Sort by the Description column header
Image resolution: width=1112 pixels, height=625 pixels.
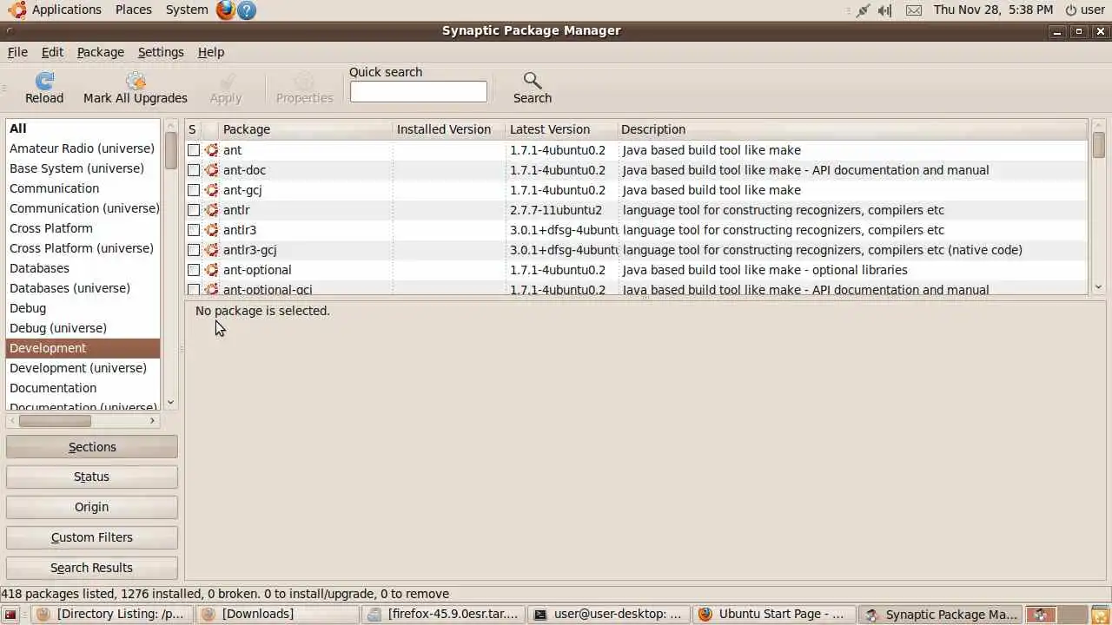pyautogui.click(x=851, y=129)
